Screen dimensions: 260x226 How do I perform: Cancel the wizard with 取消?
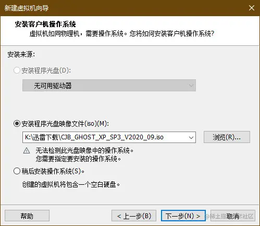(x=233, y=216)
